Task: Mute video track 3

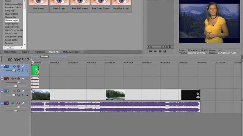Action: pyautogui.click(x=23, y=91)
